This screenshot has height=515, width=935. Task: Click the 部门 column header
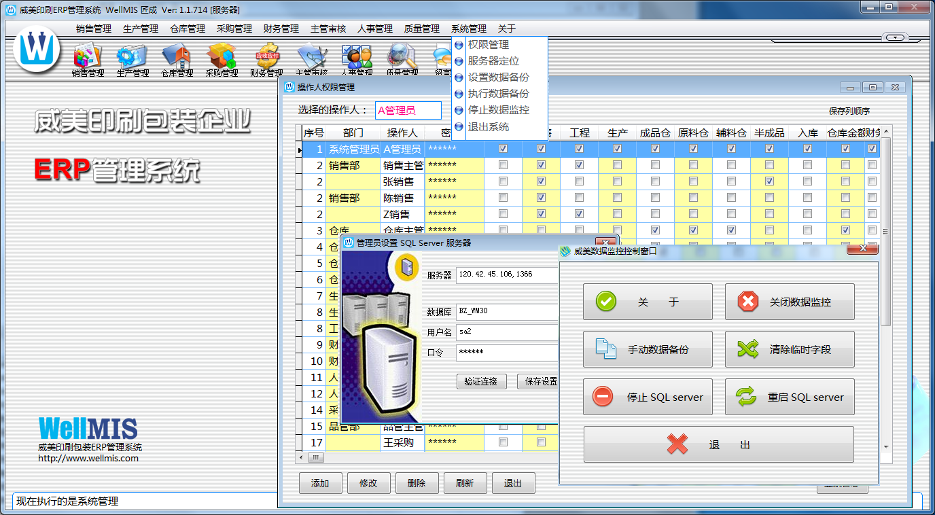coord(353,133)
